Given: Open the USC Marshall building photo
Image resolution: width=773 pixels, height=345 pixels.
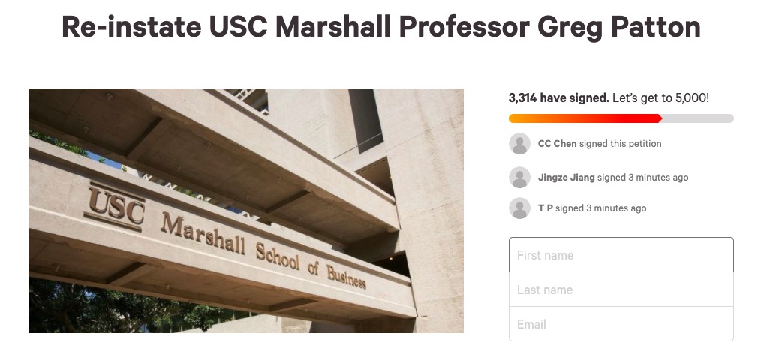Looking at the screenshot, I should 246,211.
